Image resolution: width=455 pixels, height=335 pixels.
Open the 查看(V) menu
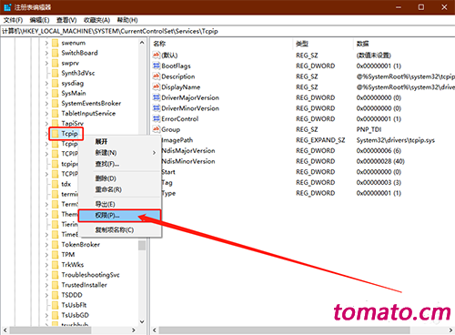[x=66, y=20]
